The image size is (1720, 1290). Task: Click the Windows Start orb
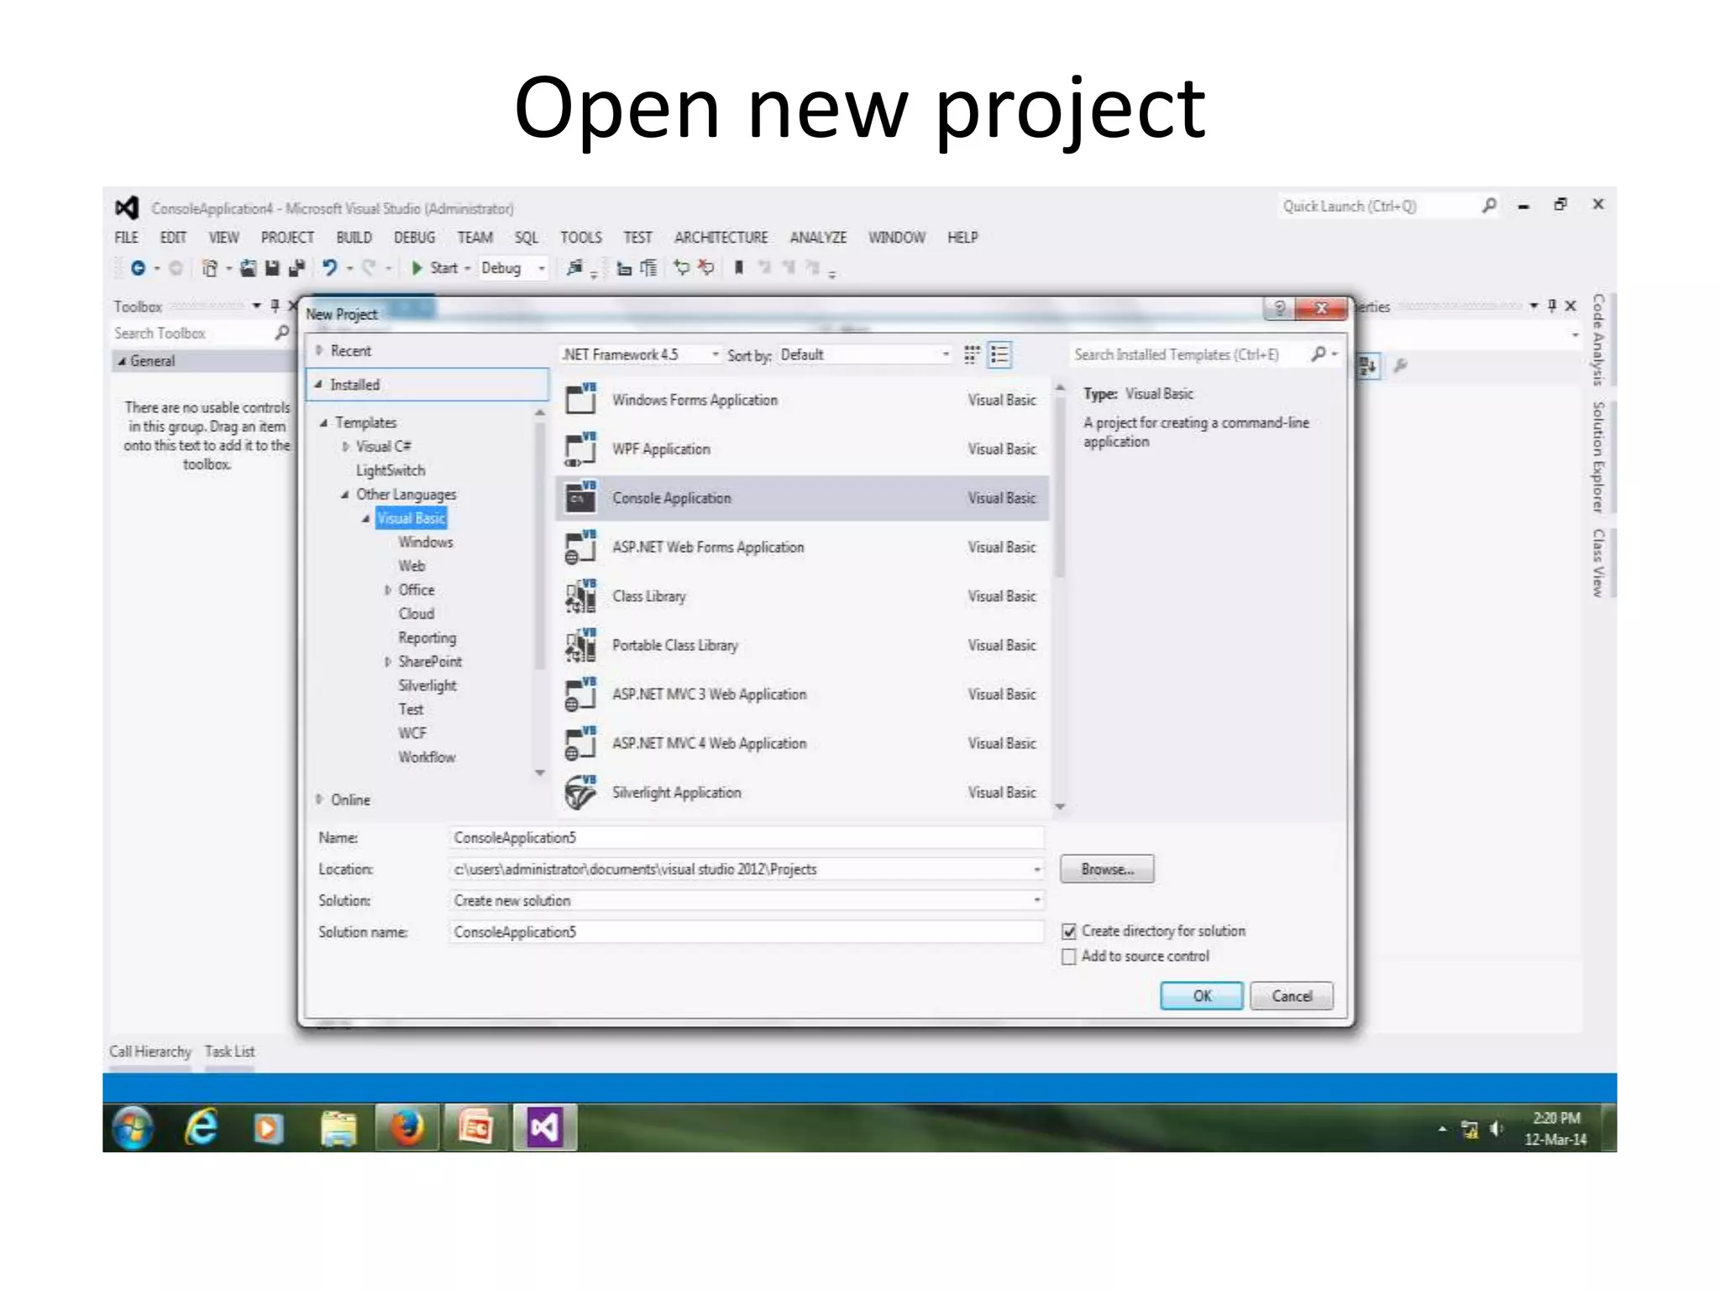133,1128
